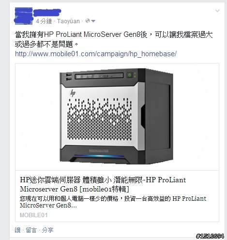Click the blue LED bar on the server
The image size is (227, 240).
pyautogui.click(x=99, y=156)
